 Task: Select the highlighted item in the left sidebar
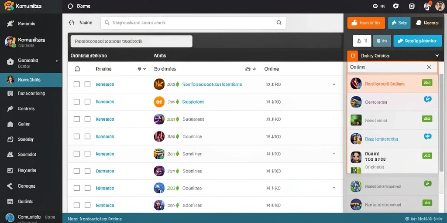coord(31,80)
